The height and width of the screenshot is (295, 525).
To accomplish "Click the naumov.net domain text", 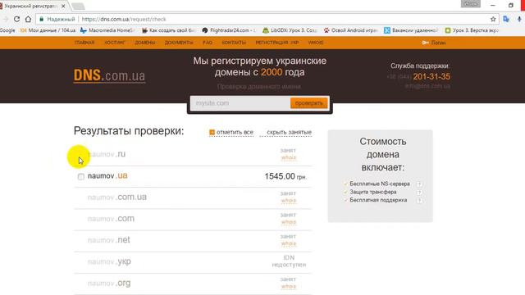I will pos(109,240).
